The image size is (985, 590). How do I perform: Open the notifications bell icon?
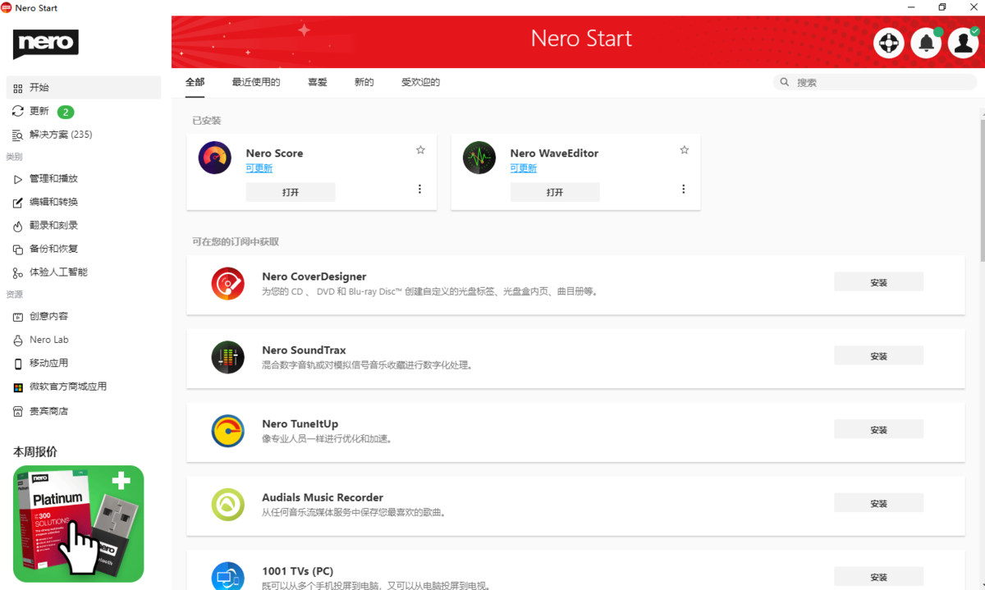[926, 42]
